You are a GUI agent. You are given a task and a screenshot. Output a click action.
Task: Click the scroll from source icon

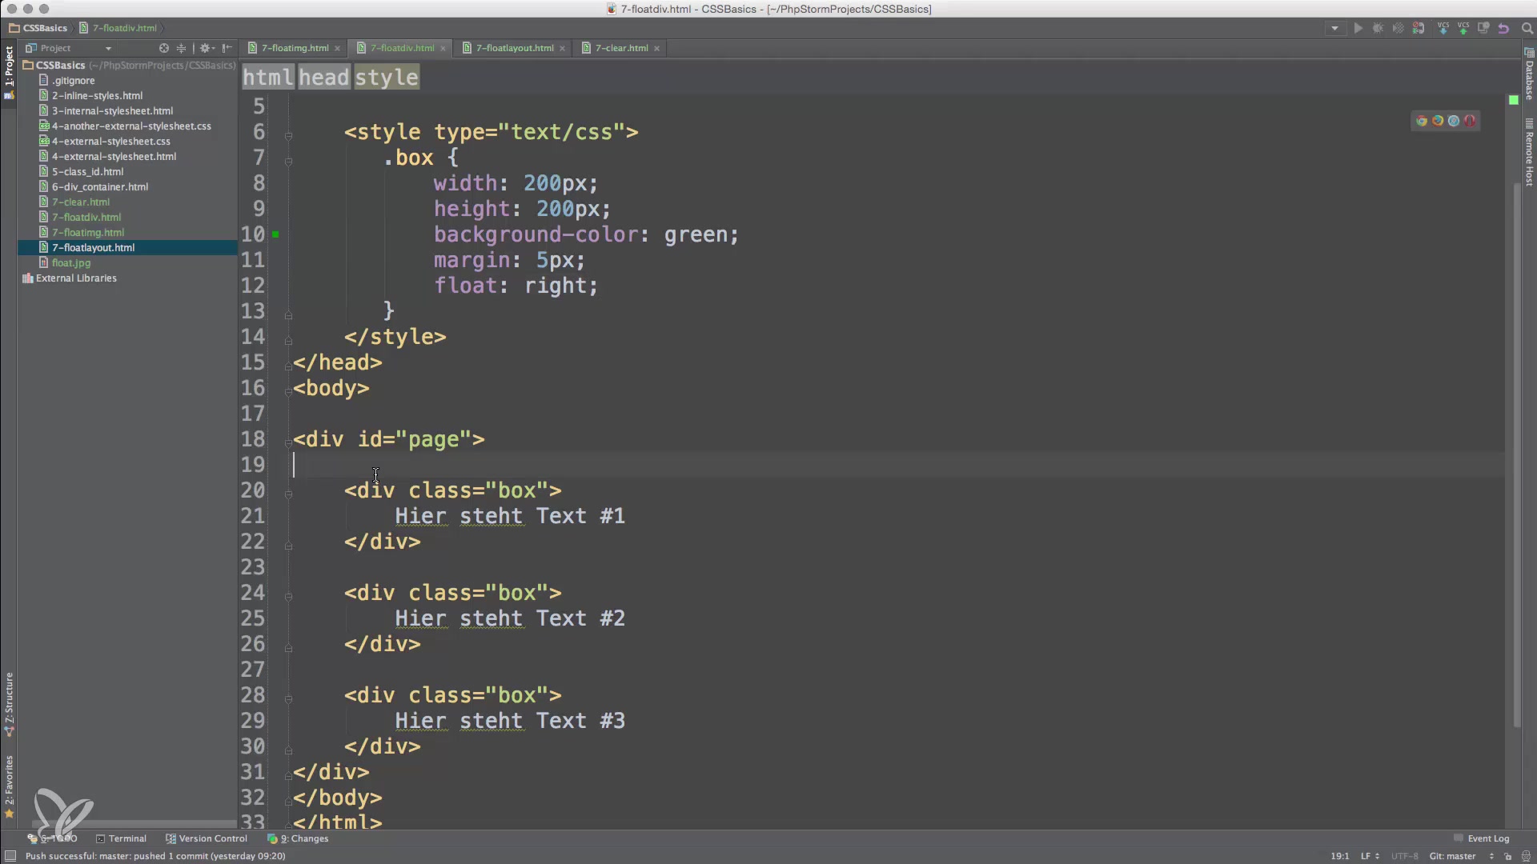click(x=164, y=48)
